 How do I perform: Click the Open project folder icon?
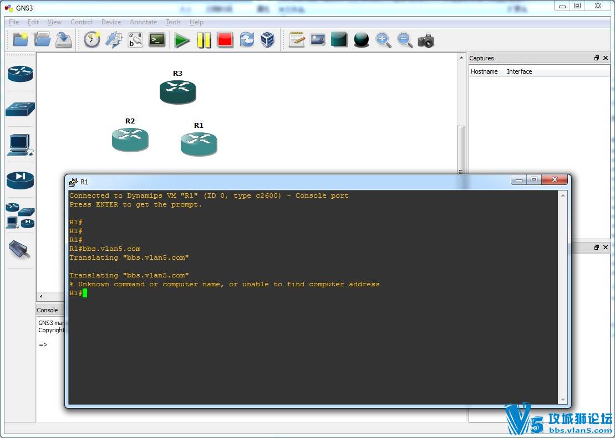42,39
